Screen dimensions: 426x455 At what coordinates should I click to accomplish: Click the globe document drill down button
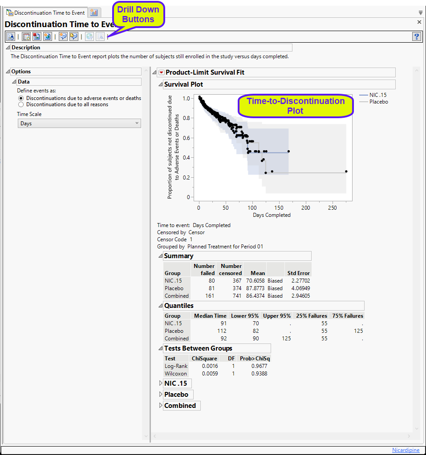pos(47,36)
